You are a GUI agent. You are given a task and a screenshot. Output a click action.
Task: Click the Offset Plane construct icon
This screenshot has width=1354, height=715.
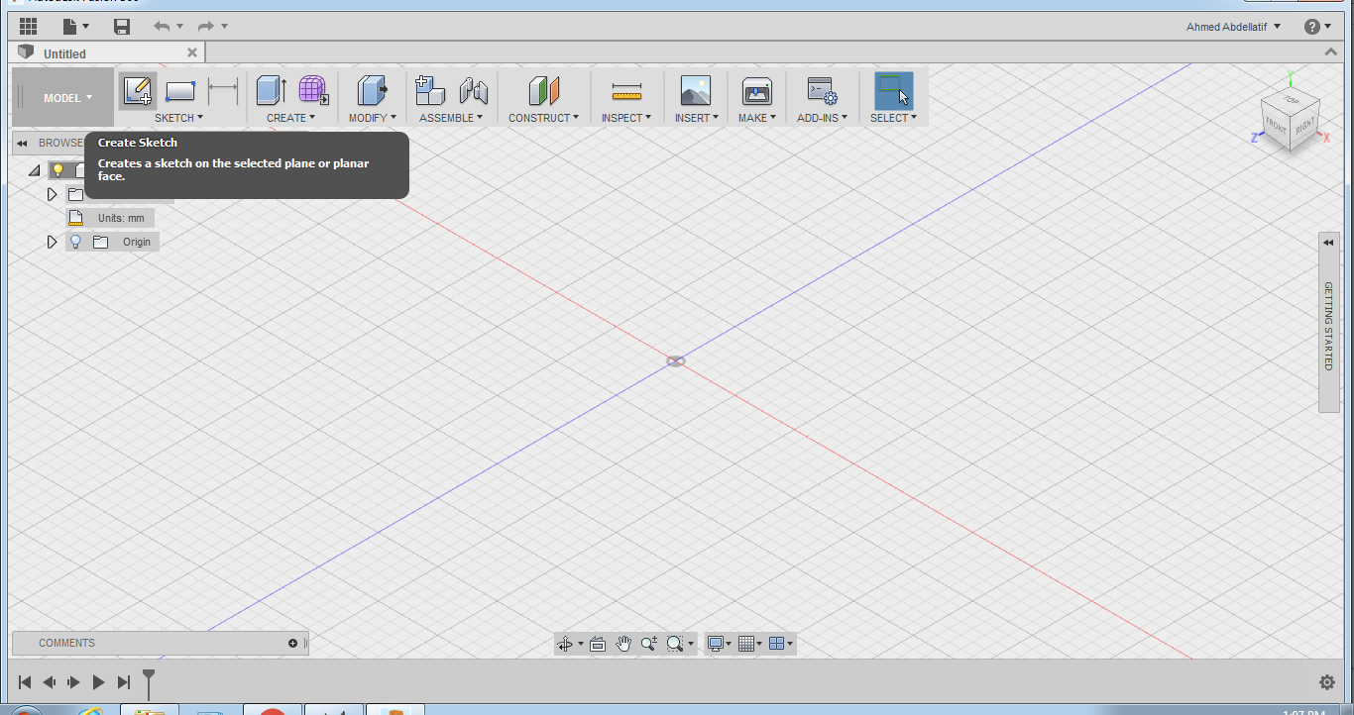pyautogui.click(x=543, y=91)
